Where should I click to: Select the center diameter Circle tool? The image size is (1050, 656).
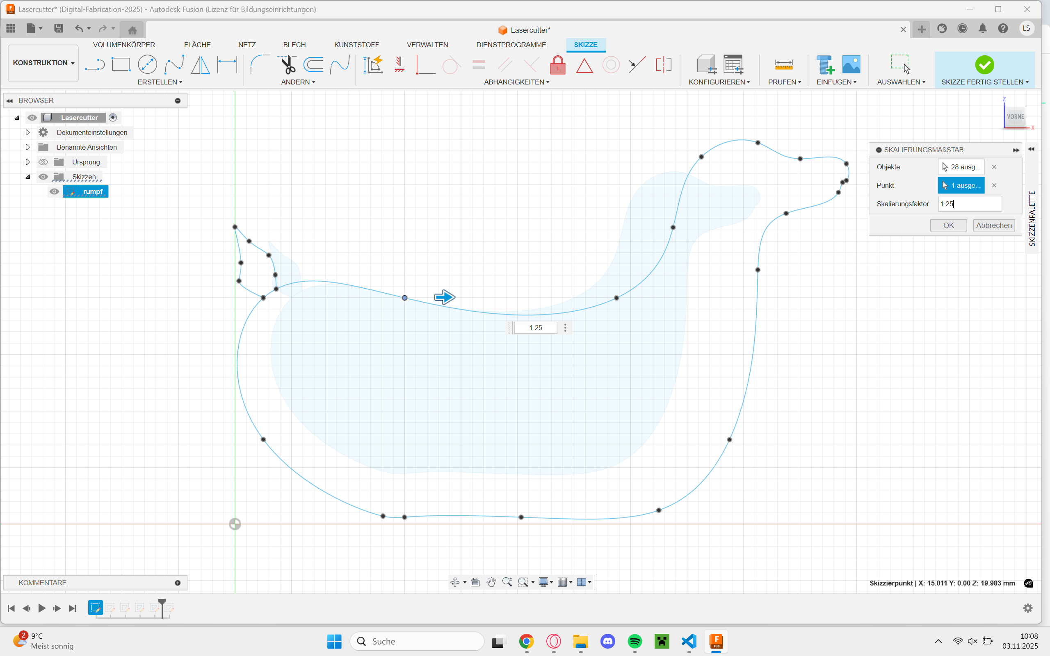point(147,65)
